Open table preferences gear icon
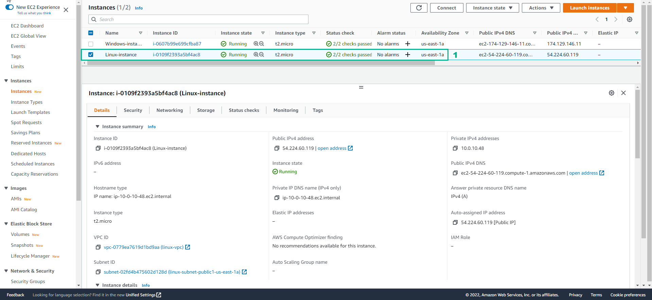This screenshot has height=300, width=652. pyautogui.click(x=629, y=19)
